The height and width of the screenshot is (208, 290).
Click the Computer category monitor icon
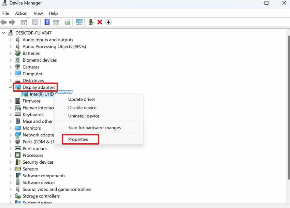(18, 73)
